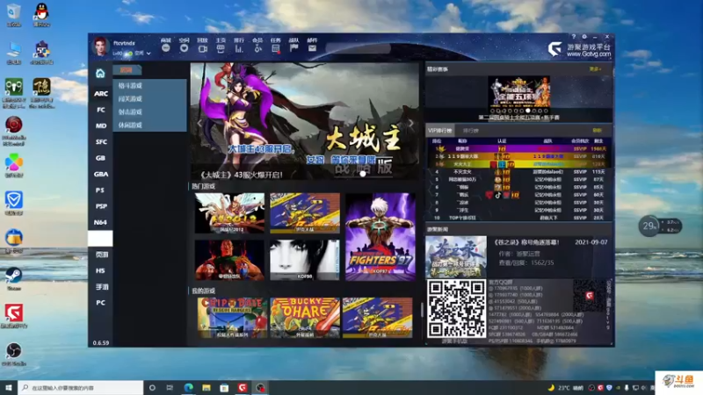Show previous banner with left arrow
703x395 pixels.
199,123
